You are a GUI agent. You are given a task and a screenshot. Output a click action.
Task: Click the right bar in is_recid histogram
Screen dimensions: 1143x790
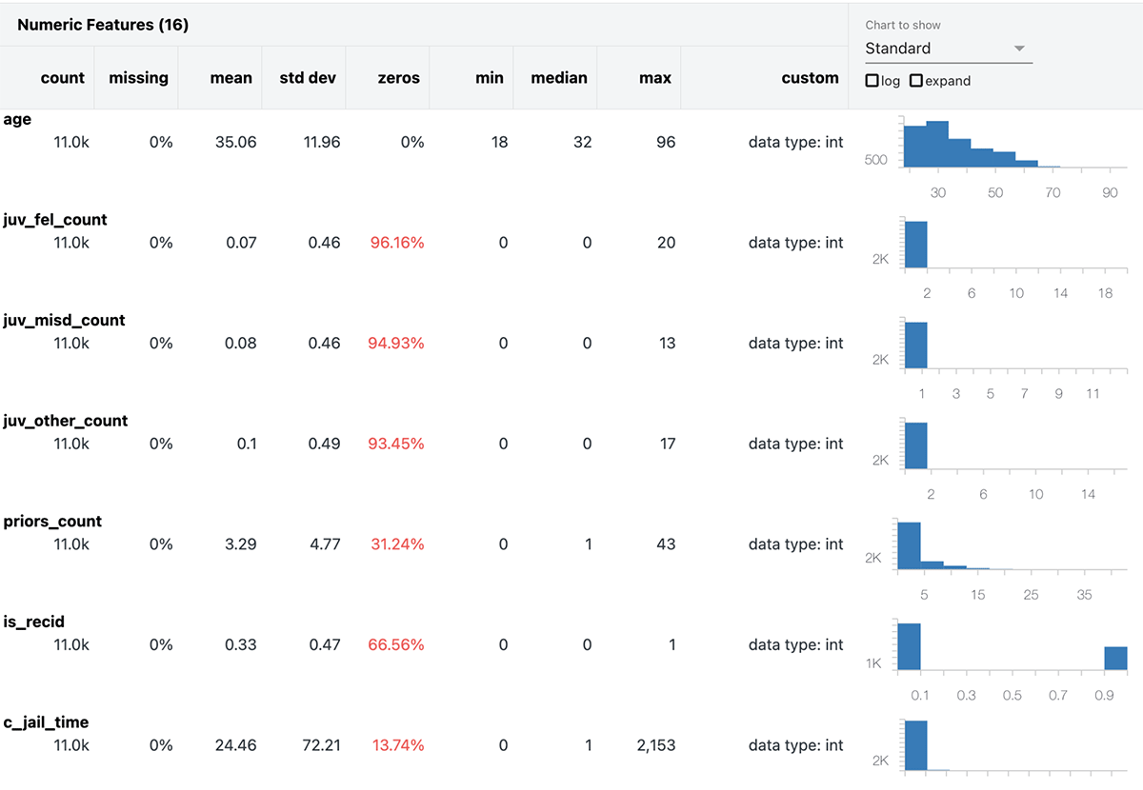[x=1115, y=659]
